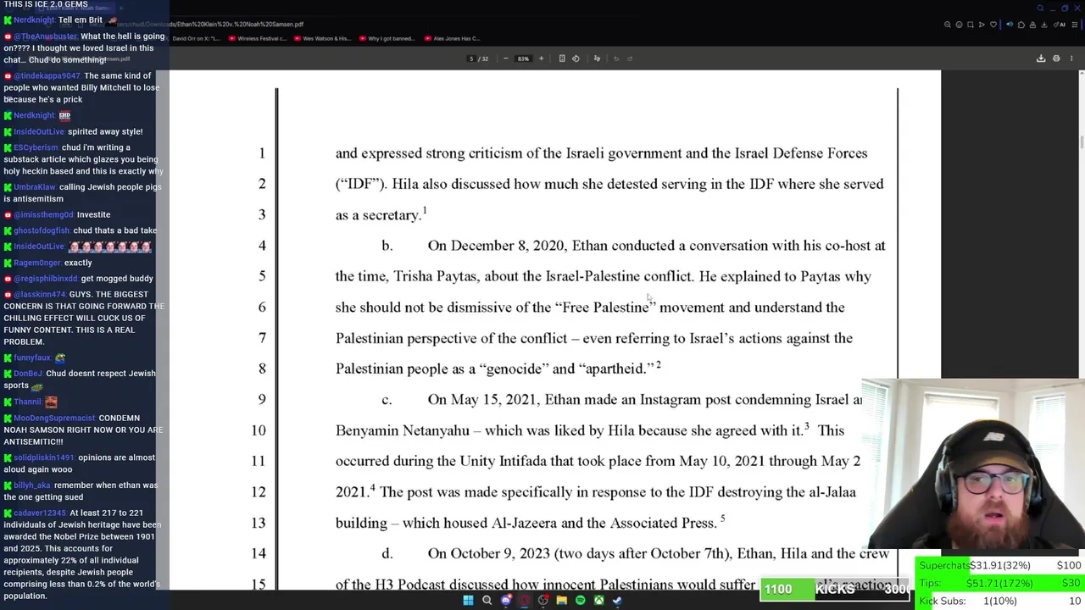1085x610 pixels.
Task: Click the browser zoom magnifier icon in address bar
Action: click(948, 25)
